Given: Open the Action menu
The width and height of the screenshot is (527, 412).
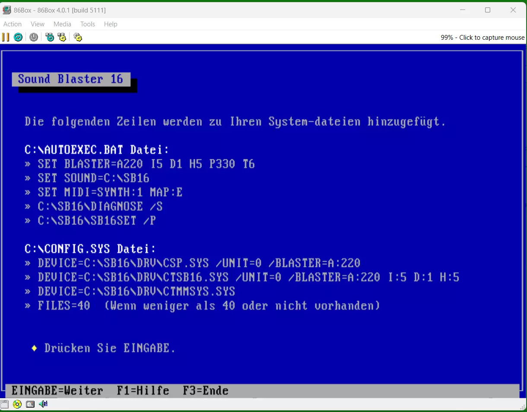Looking at the screenshot, I should (13, 24).
